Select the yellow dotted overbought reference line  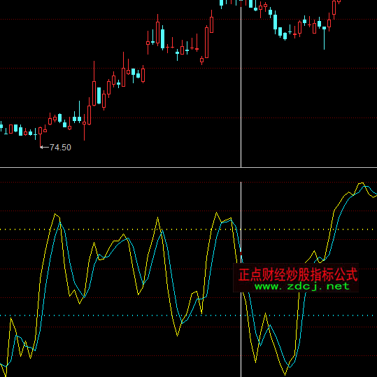point(189,229)
